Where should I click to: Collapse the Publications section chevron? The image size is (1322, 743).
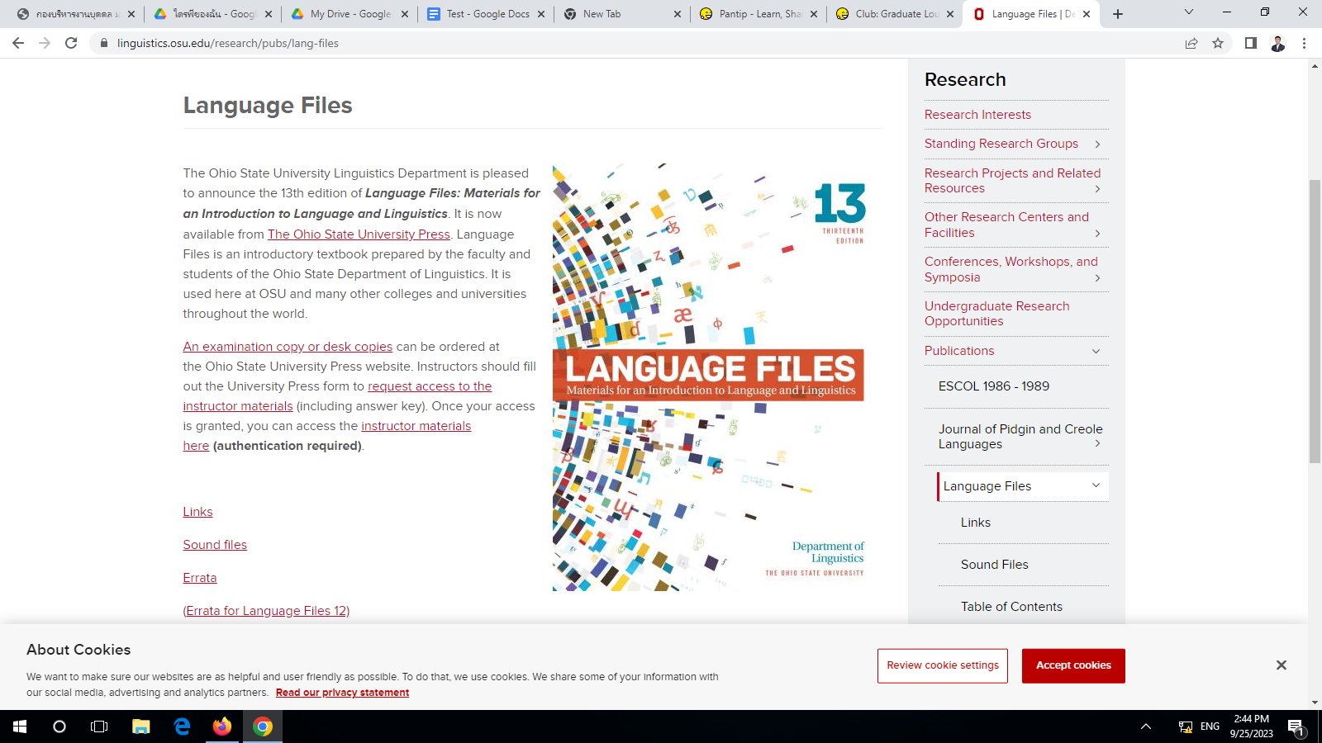1096,352
